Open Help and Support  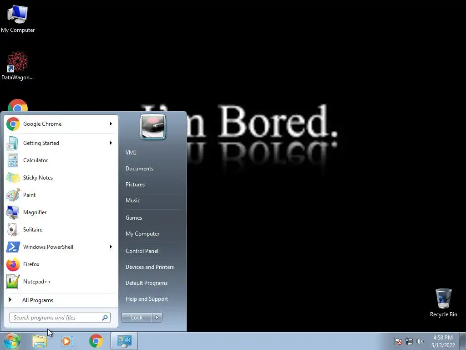pyautogui.click(x=147, y=299)
